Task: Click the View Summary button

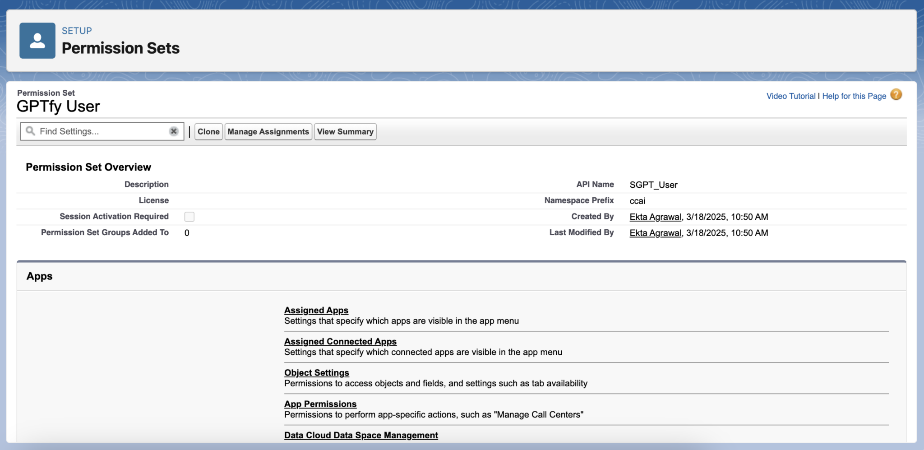Action: click(345, 132)
